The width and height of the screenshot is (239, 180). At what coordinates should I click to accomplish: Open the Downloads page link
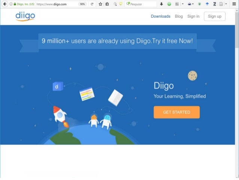click(160, 16)
